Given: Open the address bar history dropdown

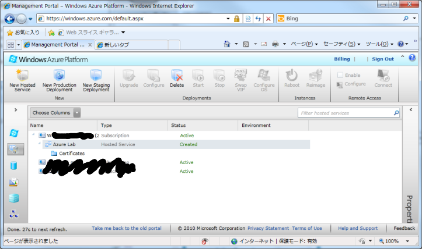Looking at the screenshot, I should 228,19.
